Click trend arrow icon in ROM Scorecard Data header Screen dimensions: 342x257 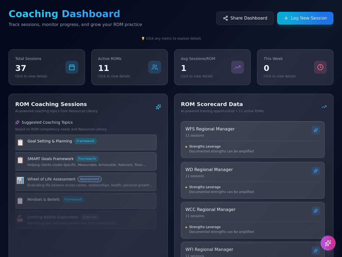point(324,107)
